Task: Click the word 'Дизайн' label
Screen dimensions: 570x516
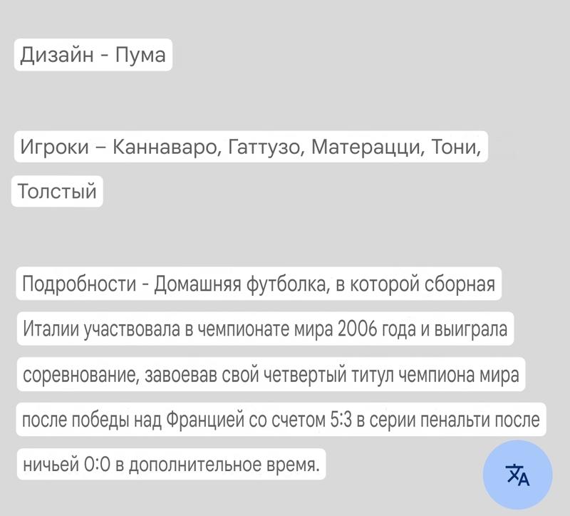Action: point(57,56)
